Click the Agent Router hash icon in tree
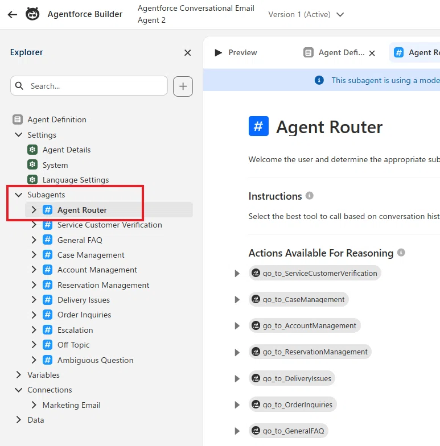 tap(48, 209)
